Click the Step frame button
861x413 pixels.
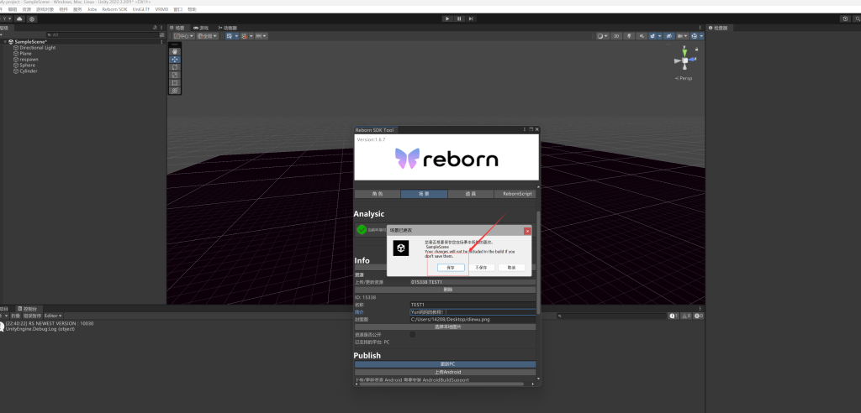[x=472, y=18]
